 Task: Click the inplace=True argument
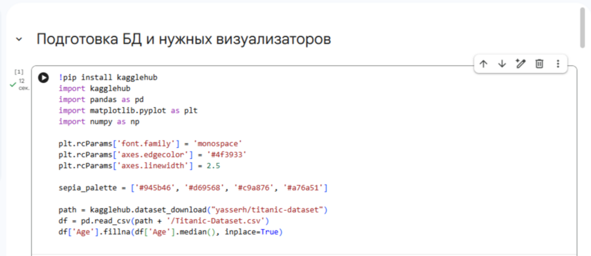pos(252,232)
